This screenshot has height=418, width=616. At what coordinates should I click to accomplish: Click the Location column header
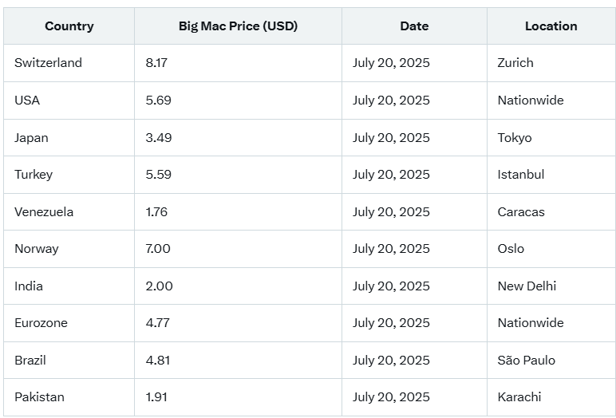[551, 26]
